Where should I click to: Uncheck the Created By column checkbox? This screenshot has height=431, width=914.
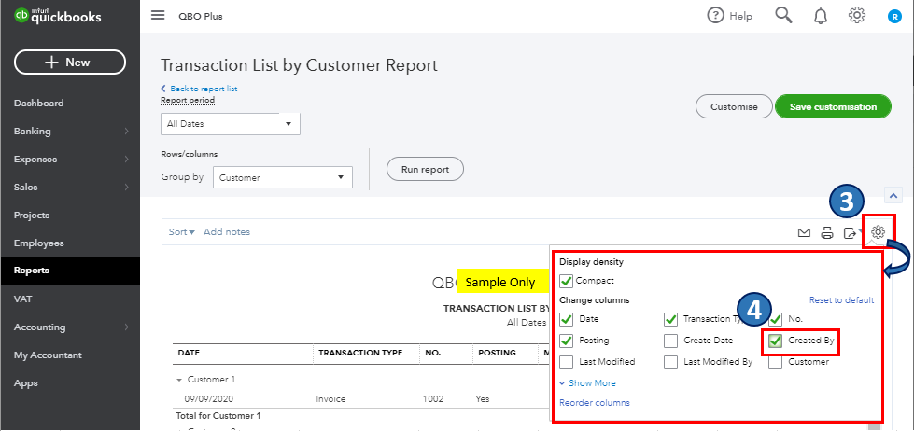pyautogui.click(x=776, y=341)
